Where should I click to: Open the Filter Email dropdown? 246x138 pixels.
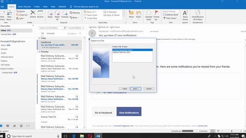[170, 18]
